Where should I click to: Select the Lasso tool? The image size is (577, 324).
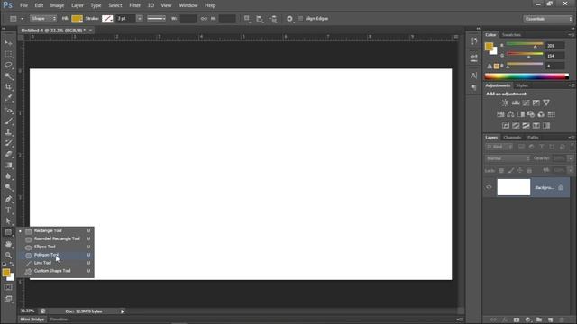[8, 65]
